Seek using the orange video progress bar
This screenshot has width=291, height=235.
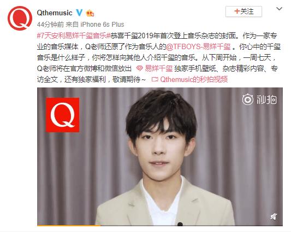(x=160, y=225)
